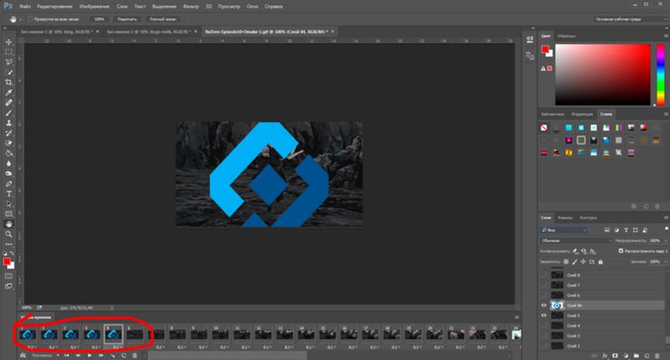Click the add layer mask icon

pyautogui.click(x=615, y=355)
